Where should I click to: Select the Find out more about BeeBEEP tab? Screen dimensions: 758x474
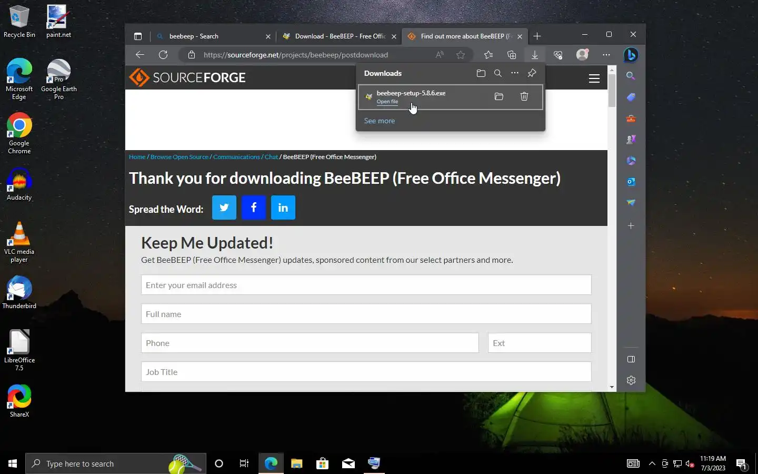tap(464, 36)
